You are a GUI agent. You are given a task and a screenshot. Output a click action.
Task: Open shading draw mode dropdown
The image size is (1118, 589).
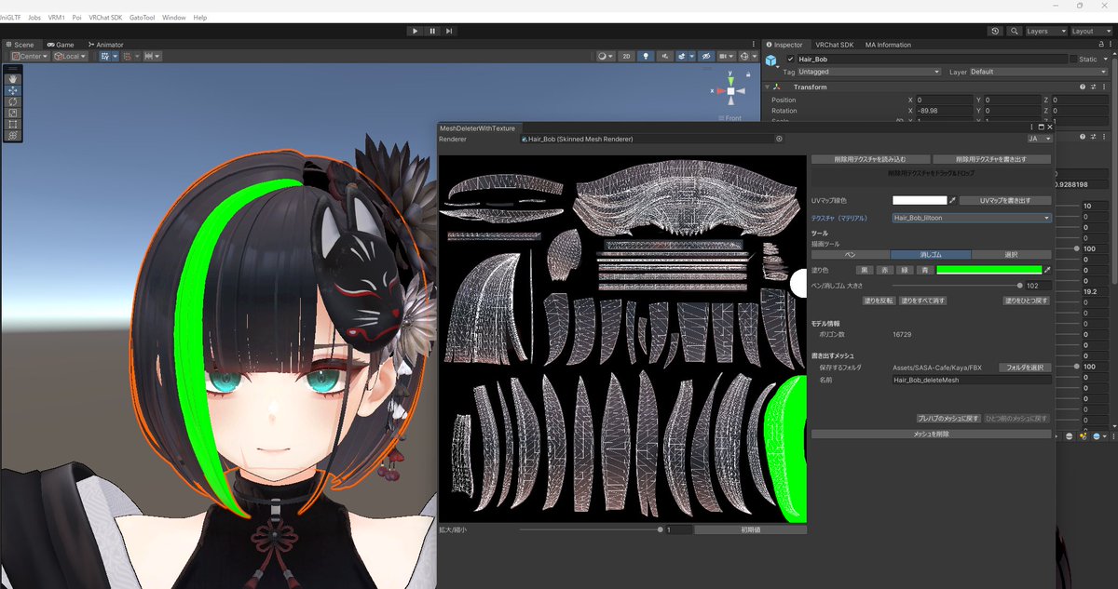tap(606, 57)
